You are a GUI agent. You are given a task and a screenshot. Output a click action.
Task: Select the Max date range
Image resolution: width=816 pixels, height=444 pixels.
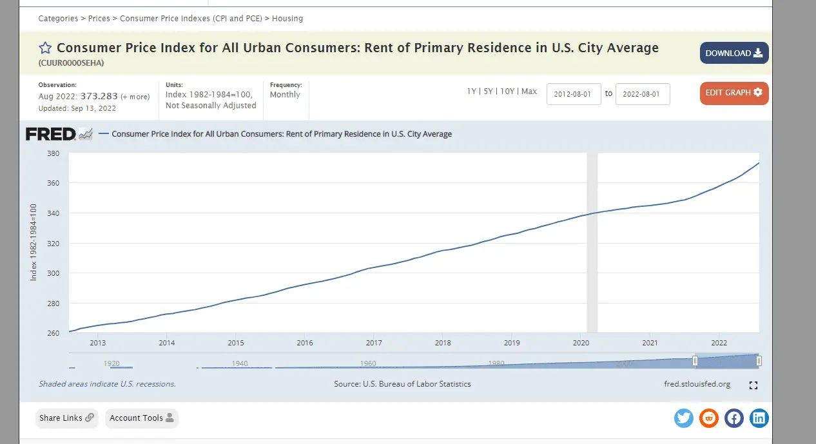coord(529,92)
